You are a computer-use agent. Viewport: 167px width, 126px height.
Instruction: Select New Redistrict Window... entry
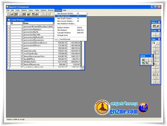pos(71,24)
